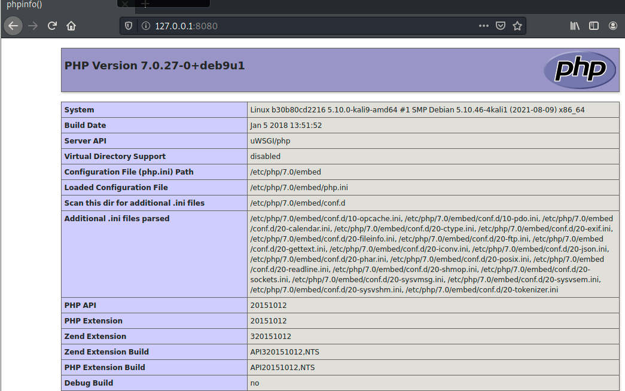This screenshot has height=391, width=625.
Task: Open a new tab with the plus icon
Action: (x=145, y=5)
